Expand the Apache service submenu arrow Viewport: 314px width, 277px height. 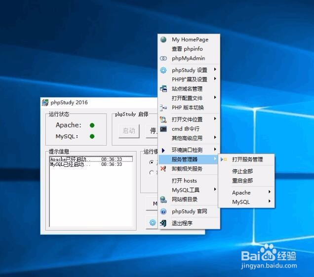tap(270, 192)
